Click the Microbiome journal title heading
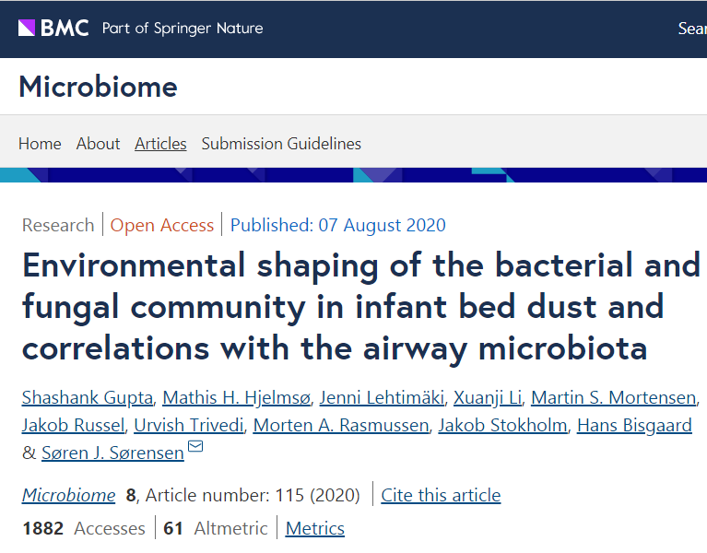 [x=99, y=87]
